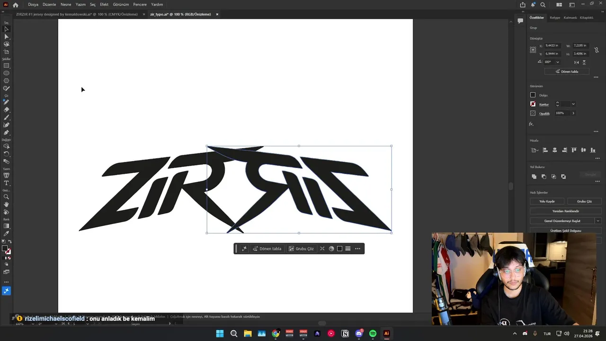
Task: Click the Vertical Align Top icon
Action: click(574, 150)
